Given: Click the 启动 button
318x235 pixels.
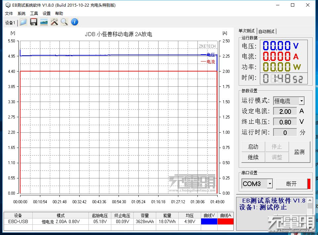Looking at the screenshot, I should (253, 147).
